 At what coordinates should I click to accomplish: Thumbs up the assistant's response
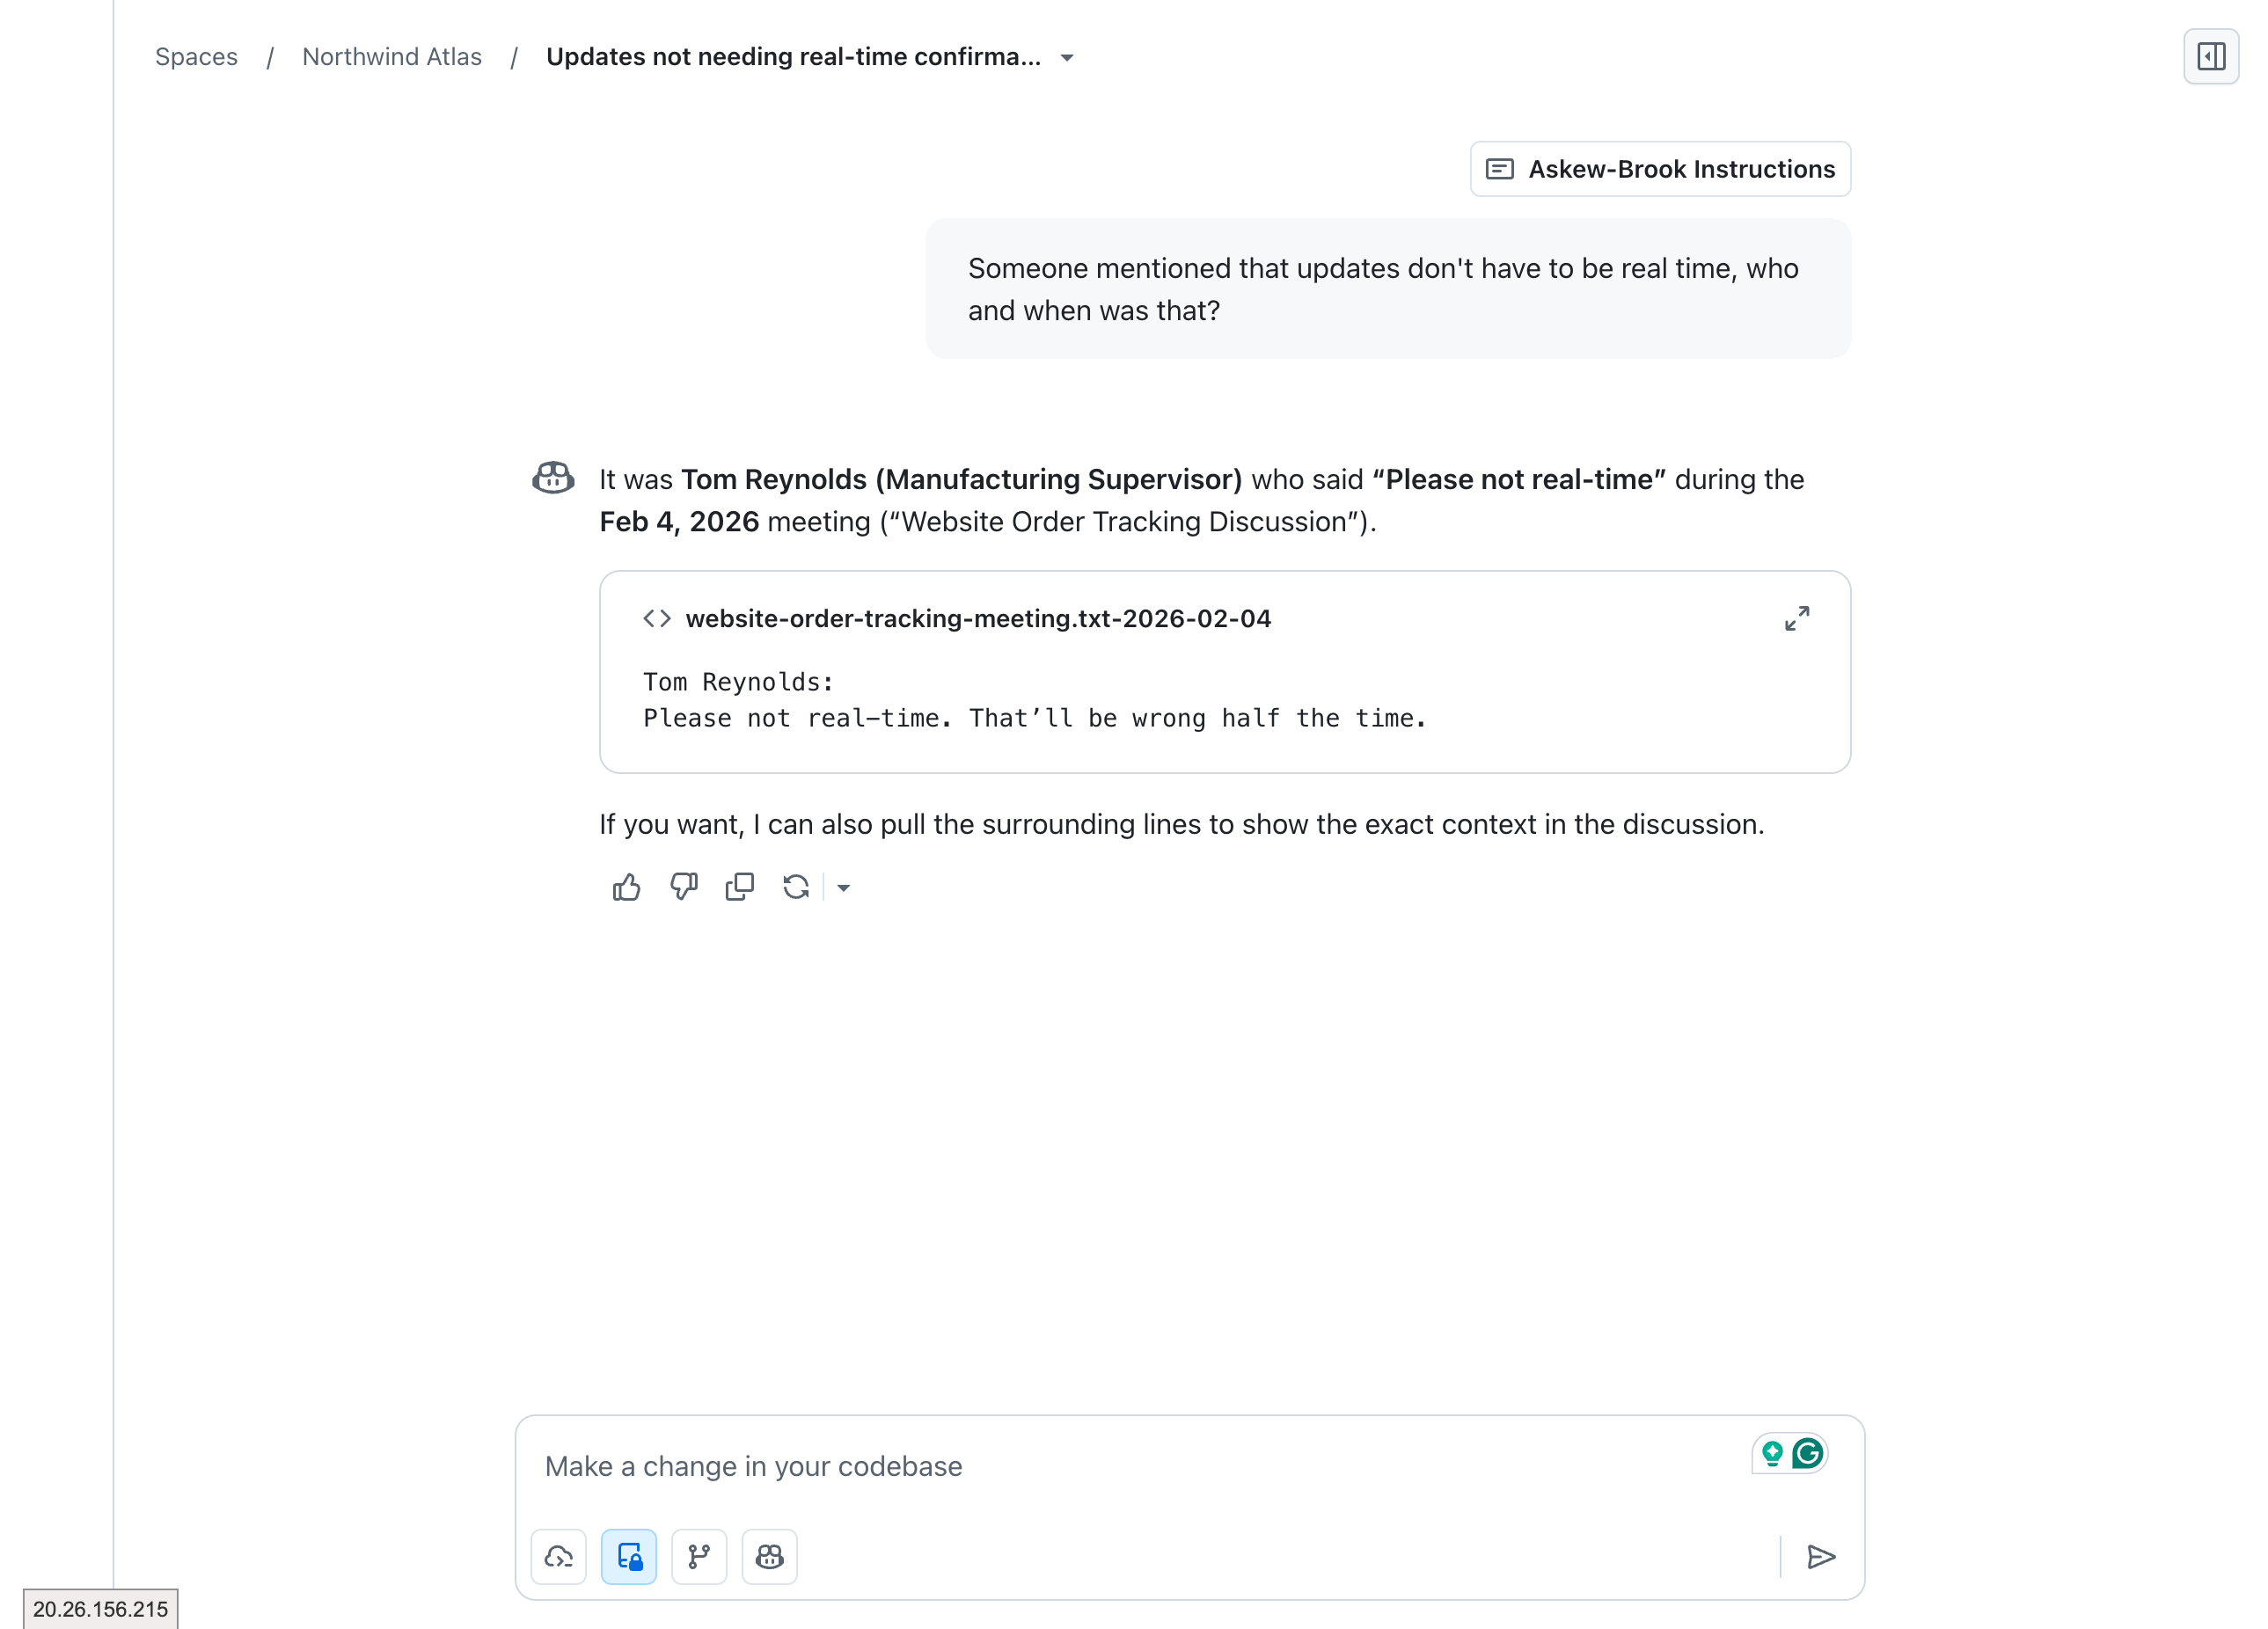pos(626,887)
